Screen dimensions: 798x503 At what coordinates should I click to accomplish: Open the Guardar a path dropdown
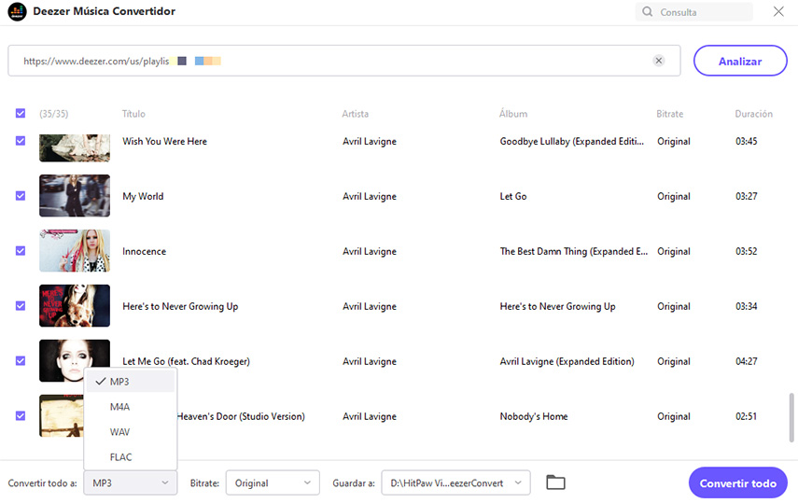(x=455, y=482)
